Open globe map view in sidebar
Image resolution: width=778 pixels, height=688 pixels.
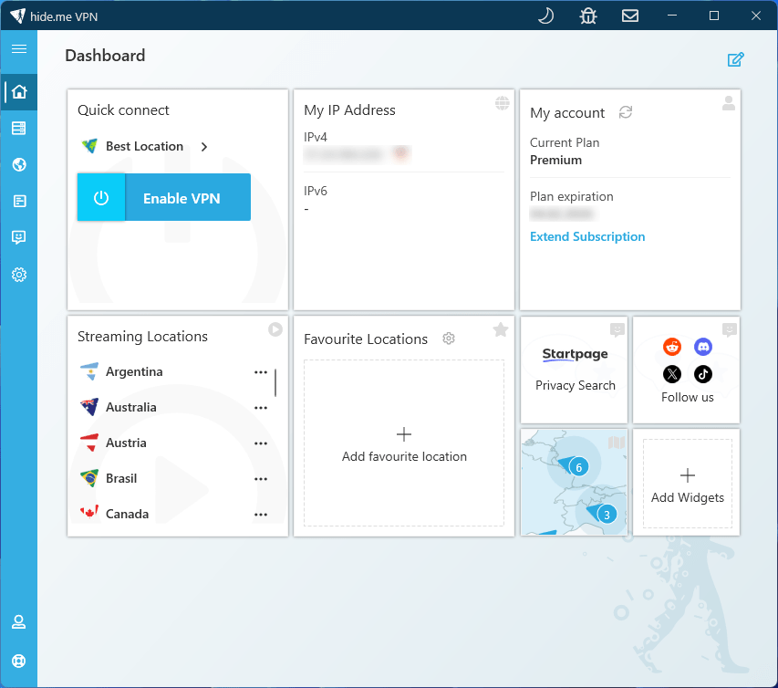[x=19, y=165]
